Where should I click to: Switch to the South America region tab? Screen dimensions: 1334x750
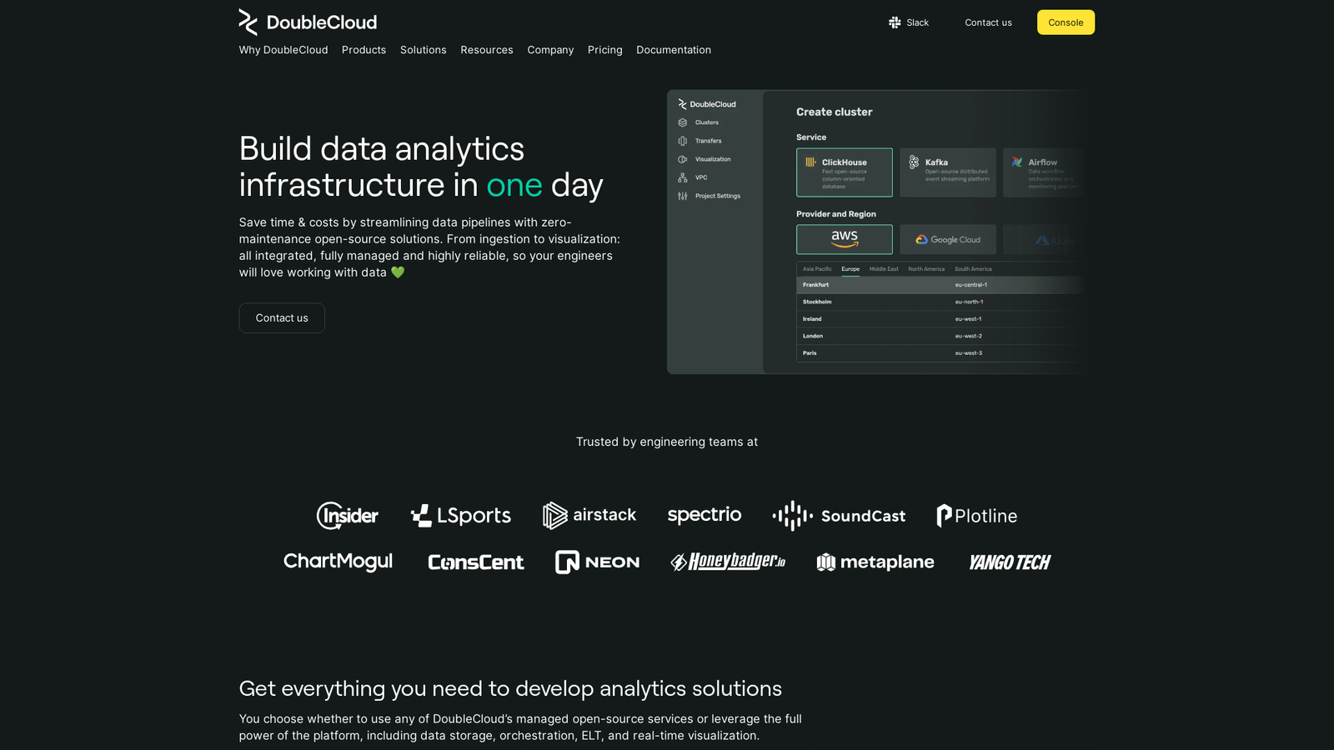pyautogui.click(x=973, y=269)
